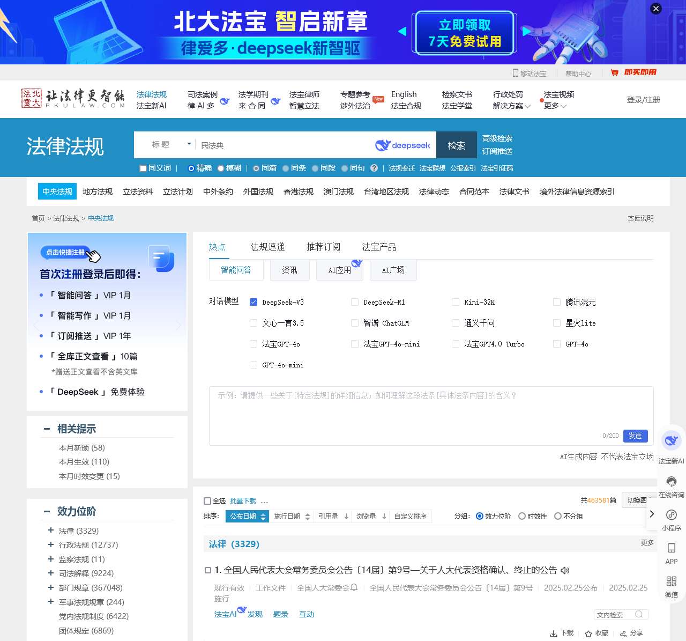Select the 模糊 radio option

pyautogui.click(x=221, y=168)
